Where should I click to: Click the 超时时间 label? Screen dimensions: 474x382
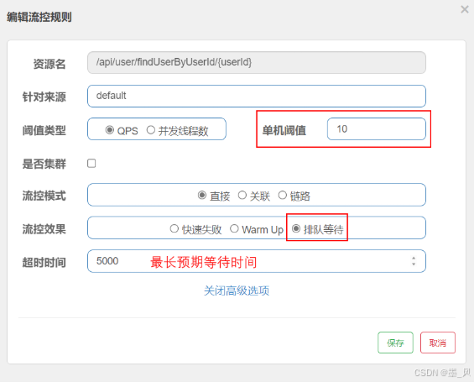[x=44, y=263]
